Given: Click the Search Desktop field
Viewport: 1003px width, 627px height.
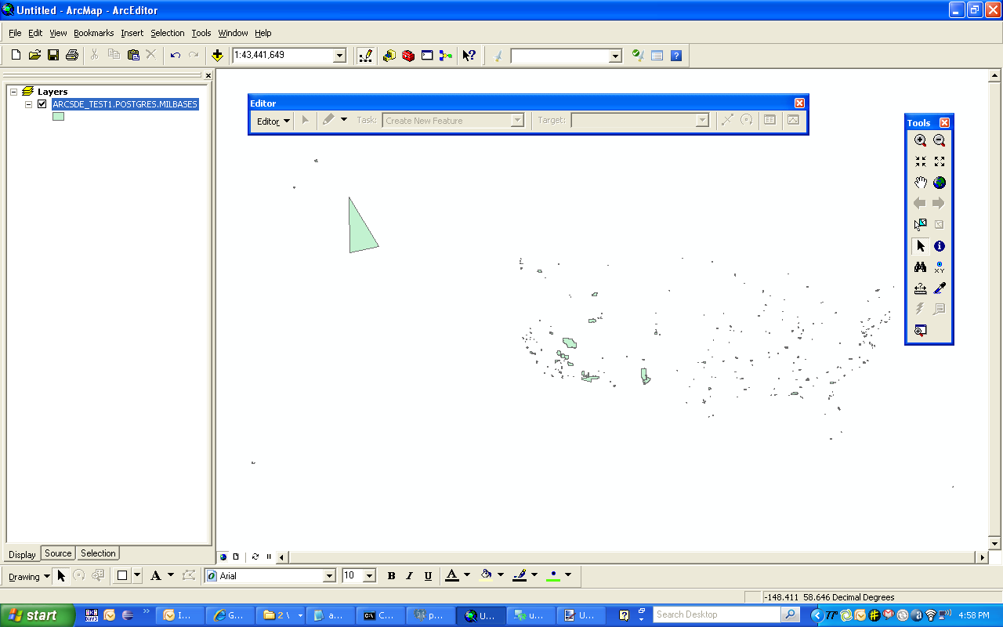Looking at the screenshot, I should pos(717,614).
